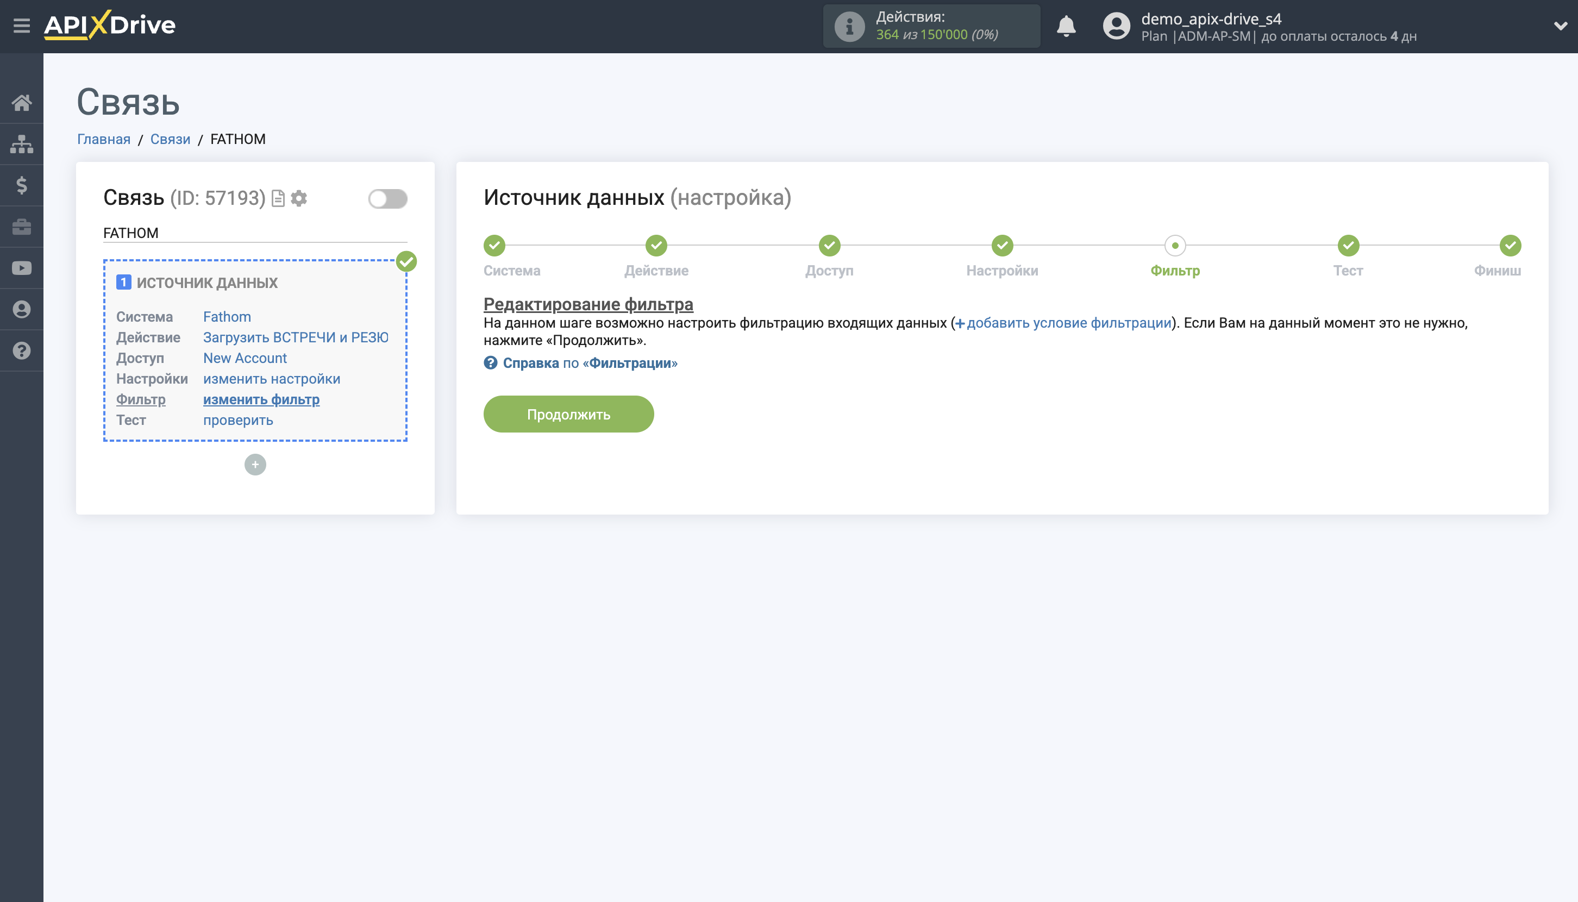
Task: Click the FATHOM connection name field
Action: click(254, 233)
